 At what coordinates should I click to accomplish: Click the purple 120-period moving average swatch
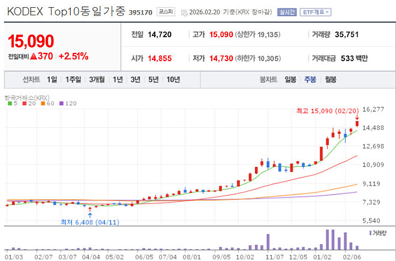pyautogui.click(x=61, y=103)
